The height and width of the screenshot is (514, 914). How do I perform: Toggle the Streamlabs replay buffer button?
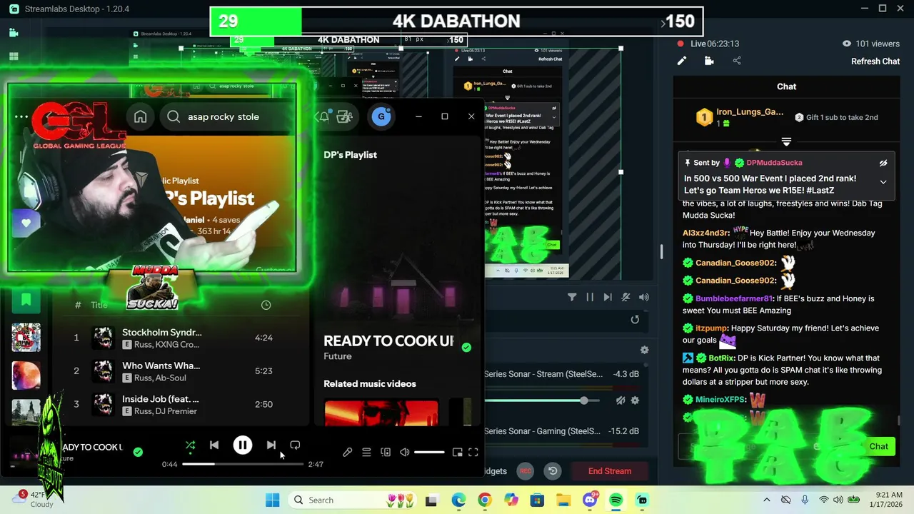tap(552, 471)
